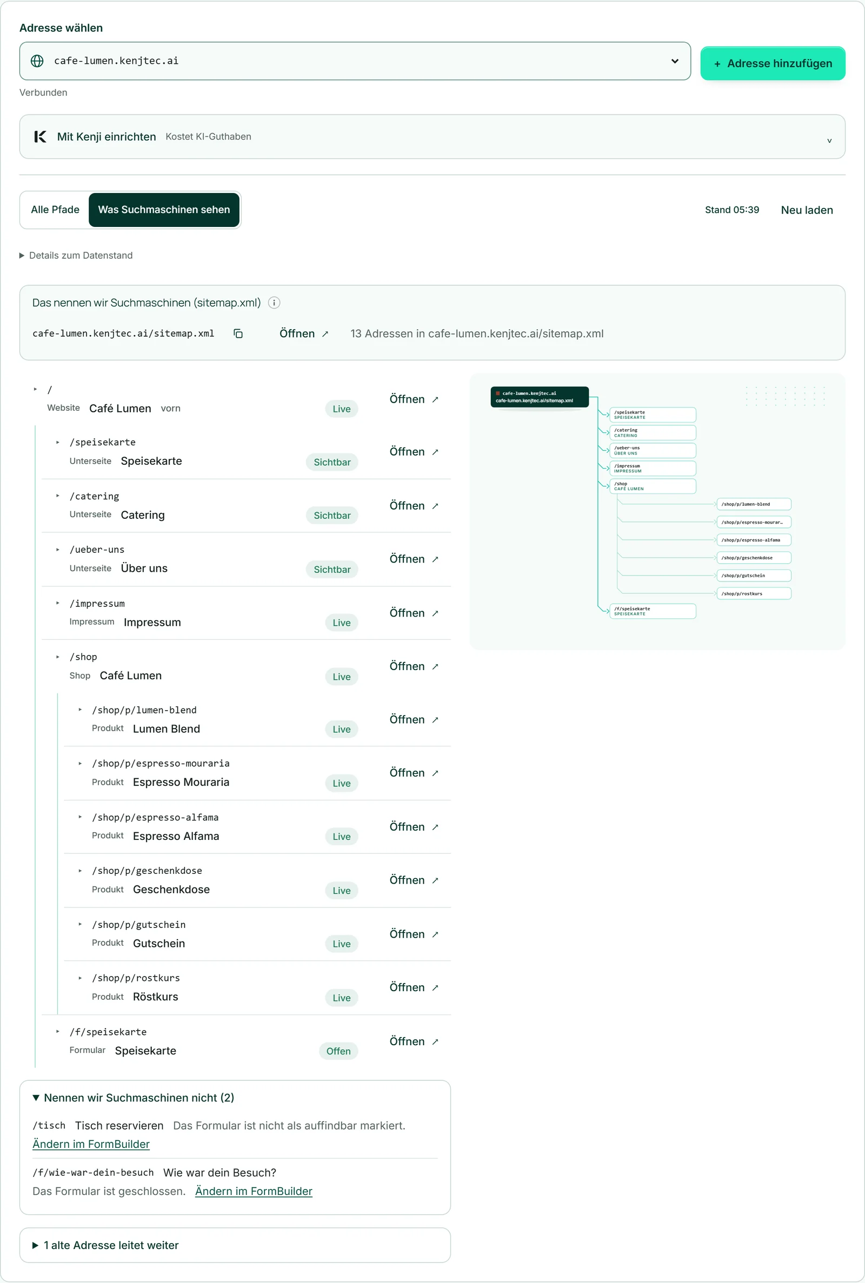Screen dimensions: 865x1283
Task: Expand Details zum Datenstand
Action: [x=76, y=255]
